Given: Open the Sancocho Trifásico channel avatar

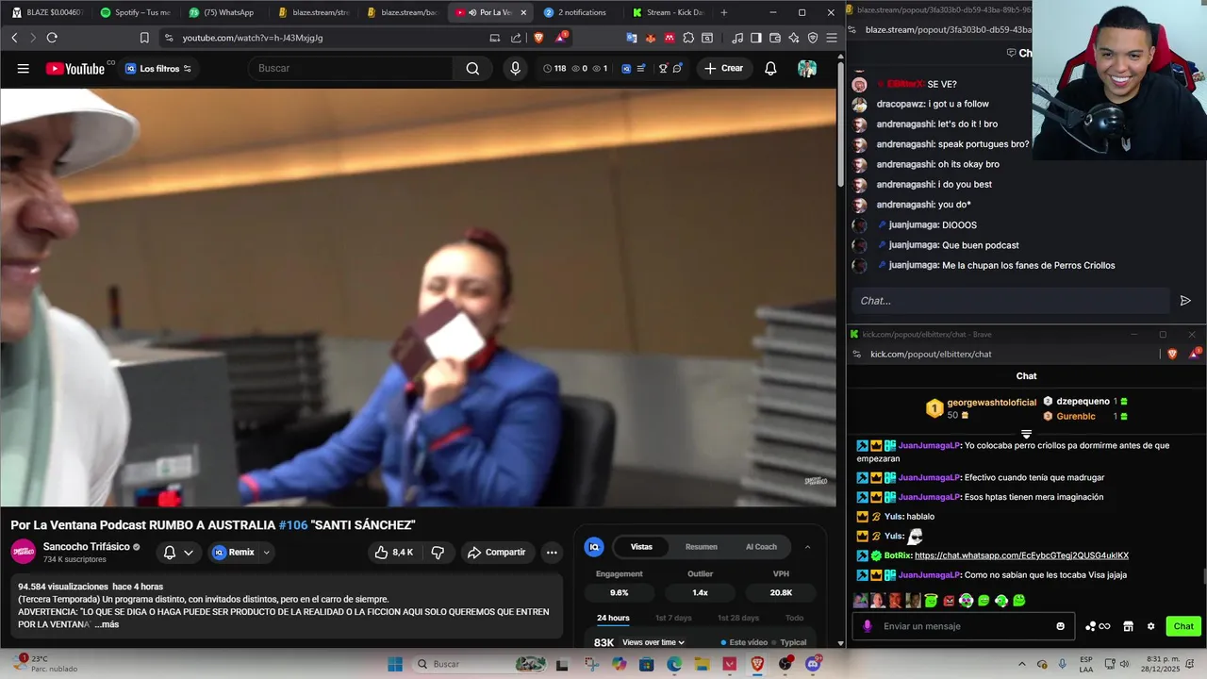Looking at the screenshot, I should pos(23,552).
